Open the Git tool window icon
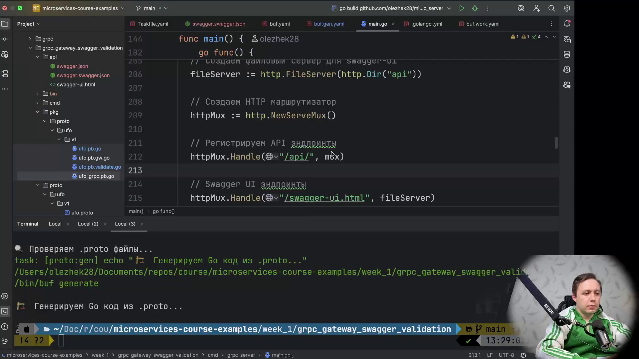The height and width of the screenshot is (359, 639). 5,341
